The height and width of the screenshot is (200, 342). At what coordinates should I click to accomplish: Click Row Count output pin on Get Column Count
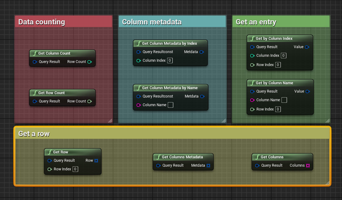pos(89,62)
